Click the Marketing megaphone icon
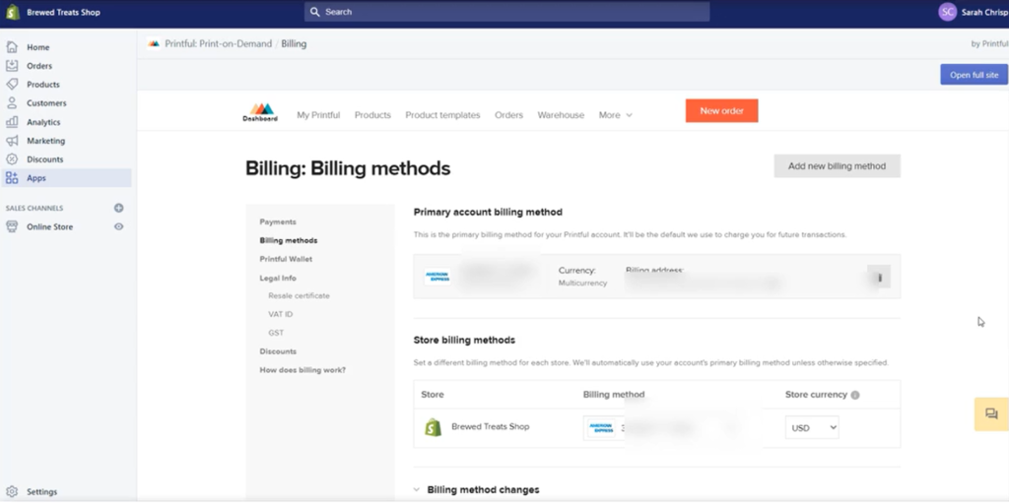 (12, 140)
